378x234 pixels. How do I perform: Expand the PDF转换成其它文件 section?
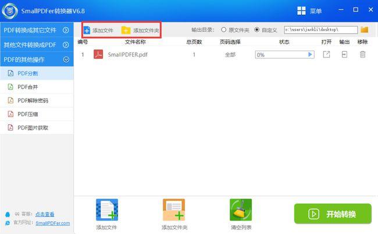[37, 30]
